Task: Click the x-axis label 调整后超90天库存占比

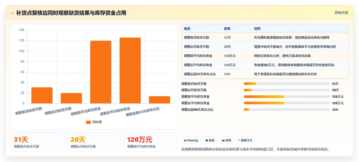Action: [x=143, y=112]
